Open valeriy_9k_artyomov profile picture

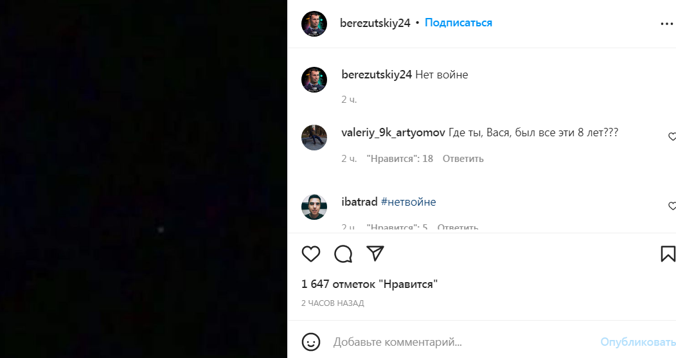point(314,138)
